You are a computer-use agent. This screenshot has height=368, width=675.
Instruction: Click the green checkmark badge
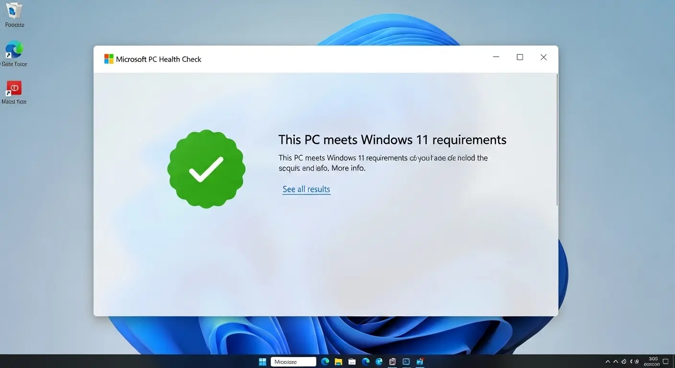pos(206,169)
